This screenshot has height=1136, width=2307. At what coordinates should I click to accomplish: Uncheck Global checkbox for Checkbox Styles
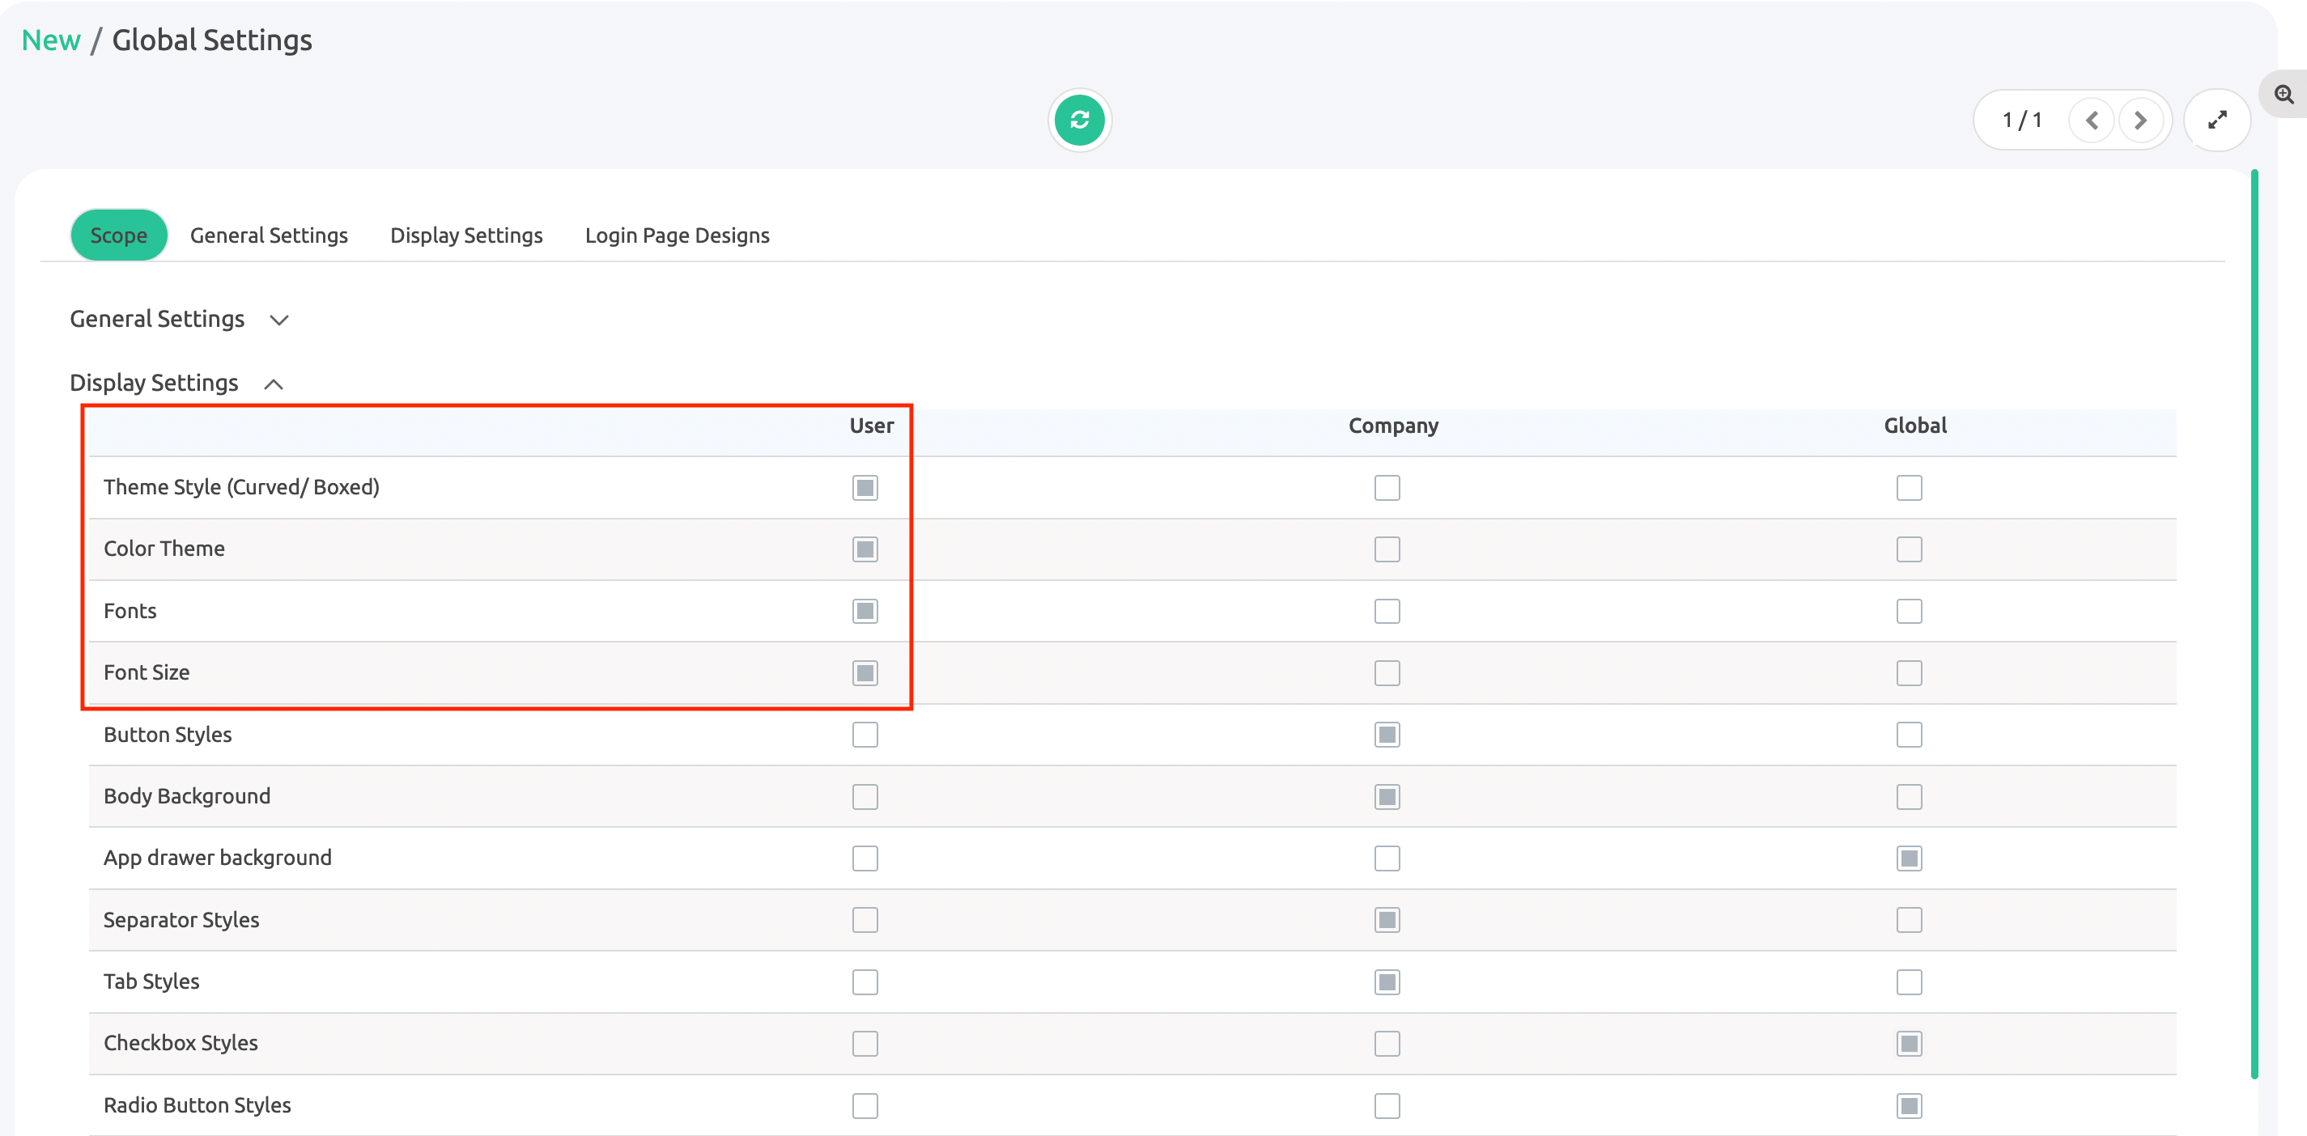pyautogui.click(x=1909, y=1044)
